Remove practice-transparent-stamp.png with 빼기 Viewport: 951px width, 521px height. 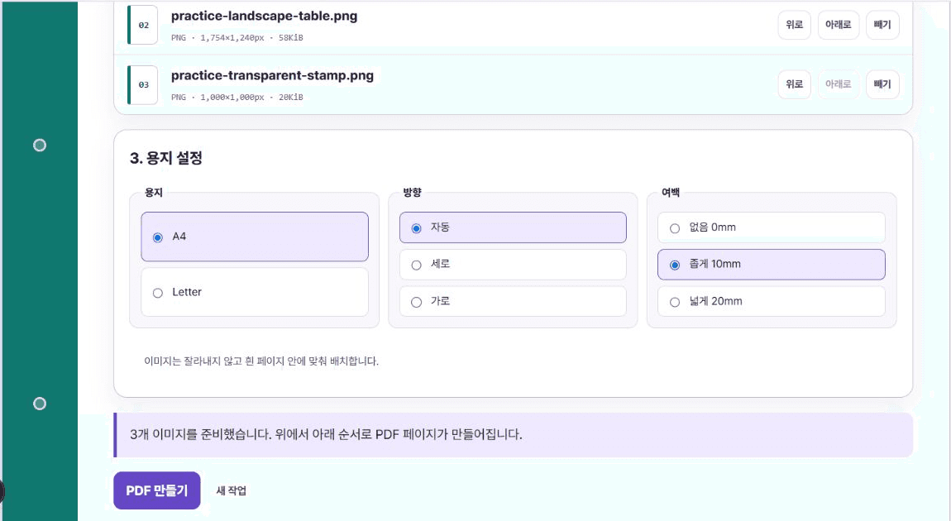882,84
